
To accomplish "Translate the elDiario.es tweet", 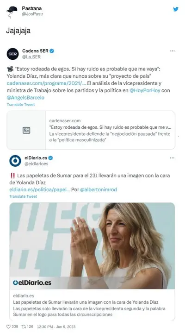I will pyautogui.click(x=23, y=196).
